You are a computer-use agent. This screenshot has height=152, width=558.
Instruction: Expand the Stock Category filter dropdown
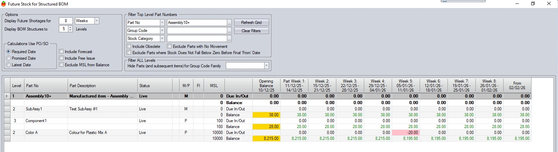click(x=162, y=39)
